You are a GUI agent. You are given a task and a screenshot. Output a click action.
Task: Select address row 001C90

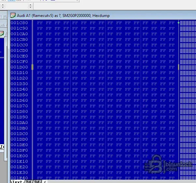pyautogui.click(x=19, y=28)
